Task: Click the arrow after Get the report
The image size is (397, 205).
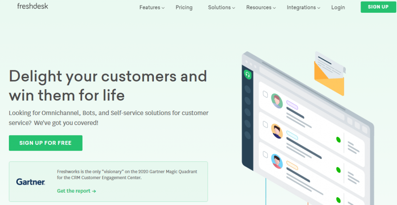Action: (x=94, y=191)
